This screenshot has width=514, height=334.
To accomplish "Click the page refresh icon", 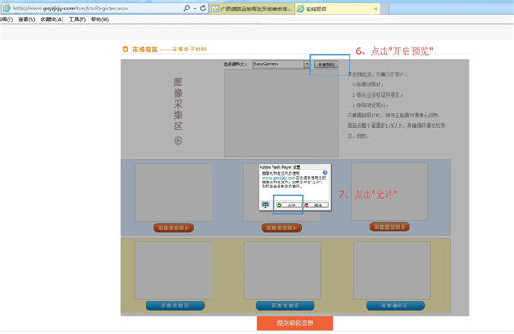I will pyautogui.click(x=203, y=9).
